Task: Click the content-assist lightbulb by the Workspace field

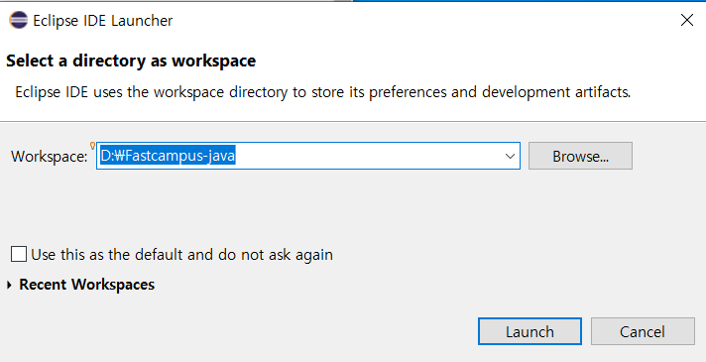Action: point(93,146)
